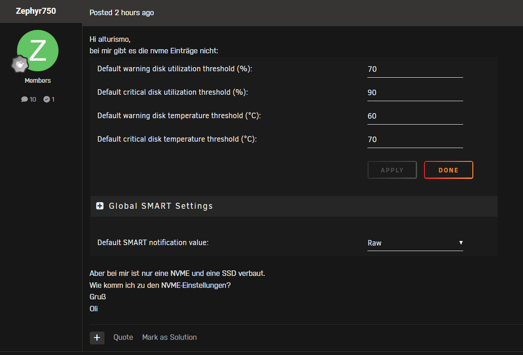The image size is (523, 355).
Task: Open Default SMART notification value dropdown
Action: click(415, 243)
